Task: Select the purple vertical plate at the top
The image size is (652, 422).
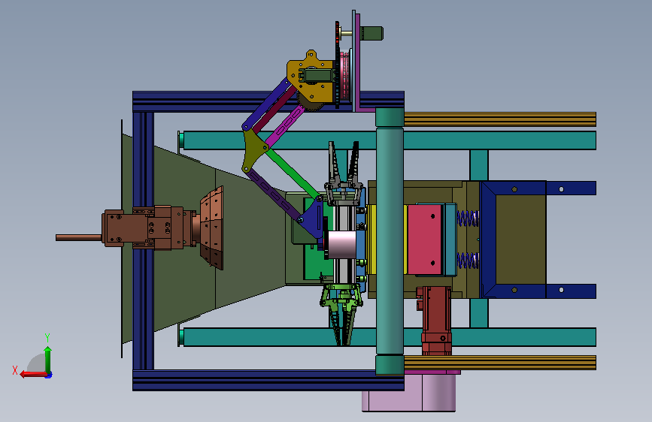Action: coord(358,62)
